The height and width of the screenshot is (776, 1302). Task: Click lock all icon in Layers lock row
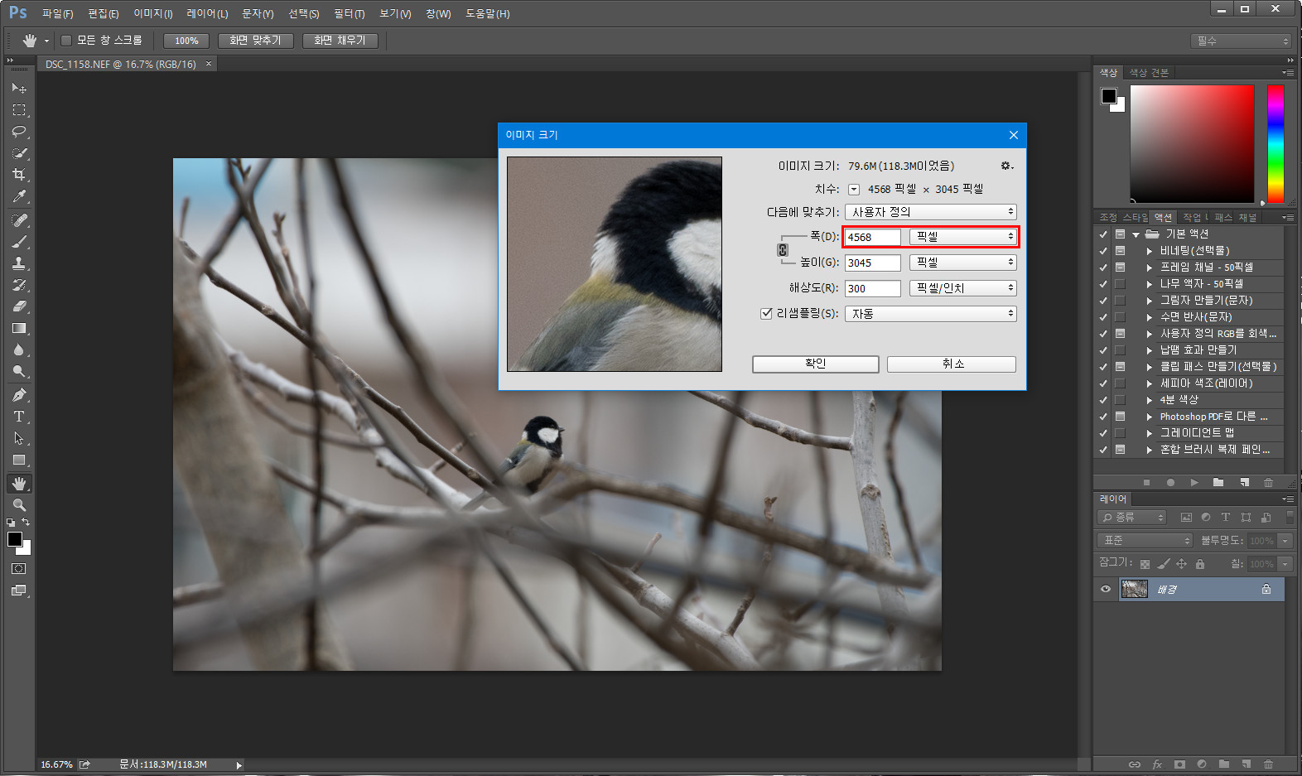(1199, 564)
